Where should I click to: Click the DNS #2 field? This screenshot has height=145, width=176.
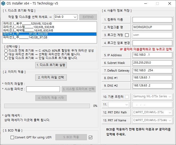(152, 86)
